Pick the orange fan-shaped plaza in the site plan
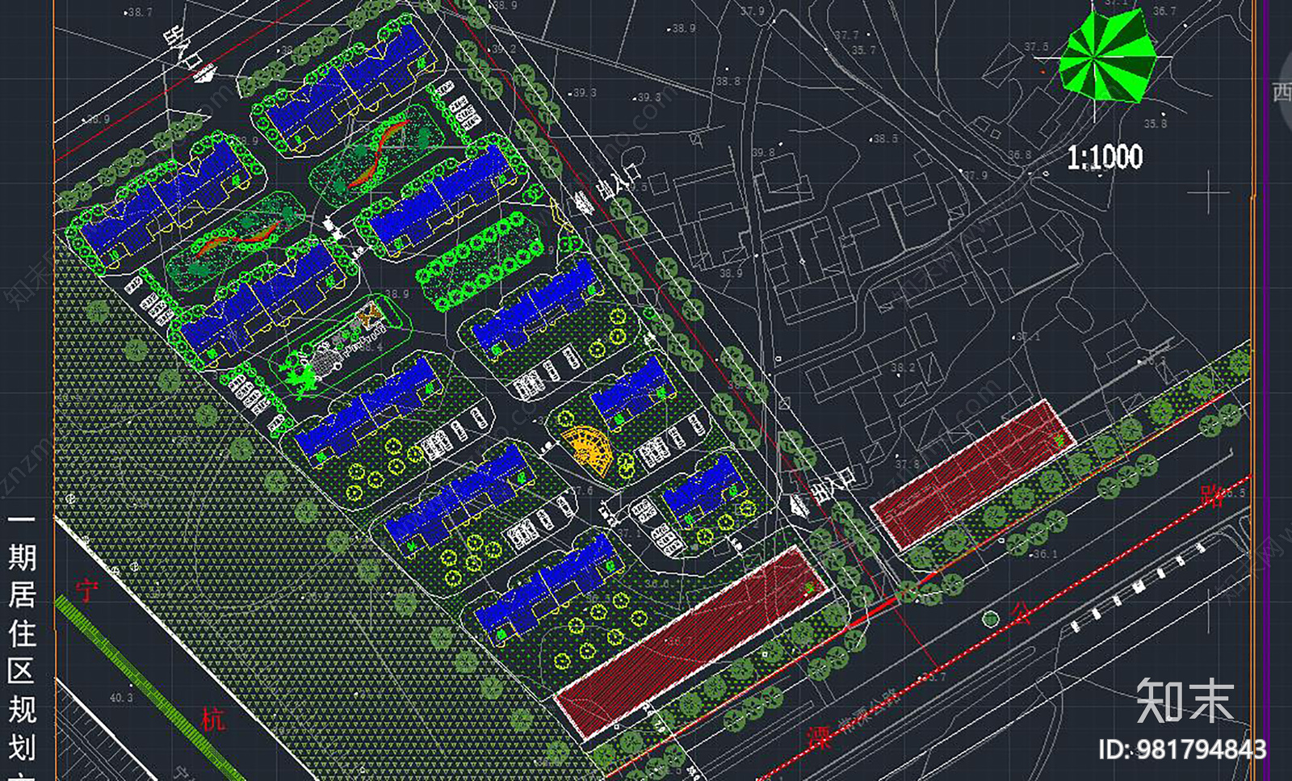1292x781 pixels. (588, 451)
